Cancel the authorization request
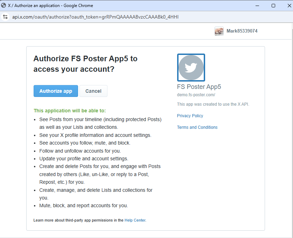Image resolution: width=293 pixels, height=238 pixels. tap(93, 91)
